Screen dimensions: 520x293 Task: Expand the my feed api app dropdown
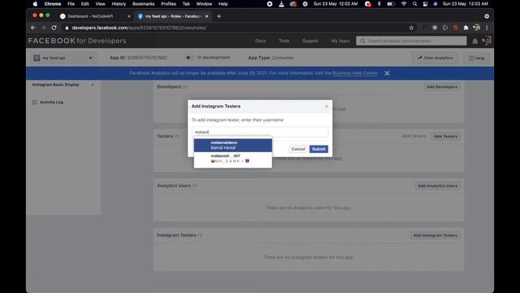tap(63, 58)
